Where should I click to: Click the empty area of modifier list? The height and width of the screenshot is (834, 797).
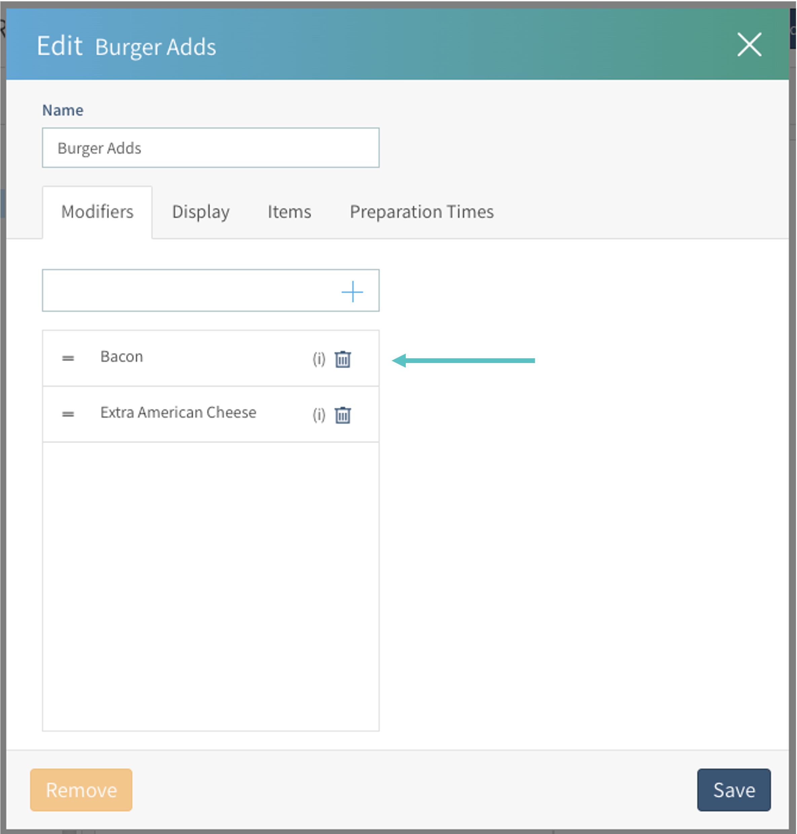[210, 586]
